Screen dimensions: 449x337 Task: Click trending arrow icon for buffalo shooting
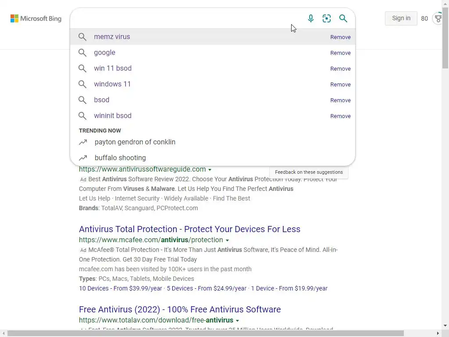point(83,158)
